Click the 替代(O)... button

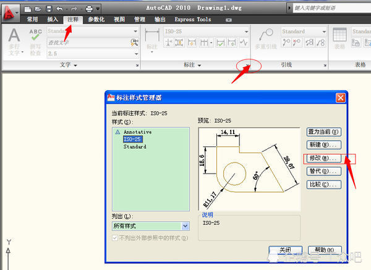click(324, 171)
